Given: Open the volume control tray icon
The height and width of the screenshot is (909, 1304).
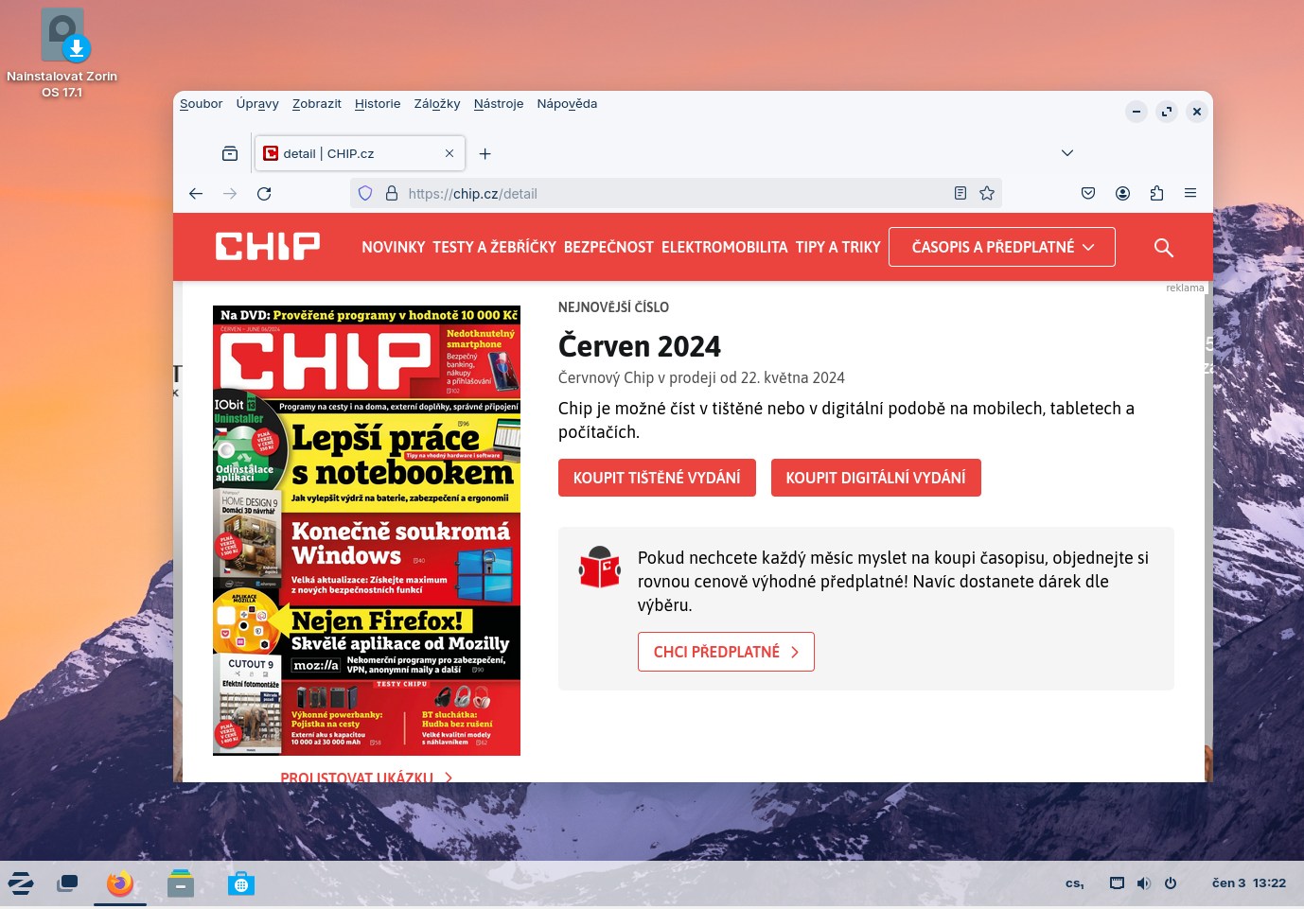Looking at the screenshot, I should pos(1144,883).
